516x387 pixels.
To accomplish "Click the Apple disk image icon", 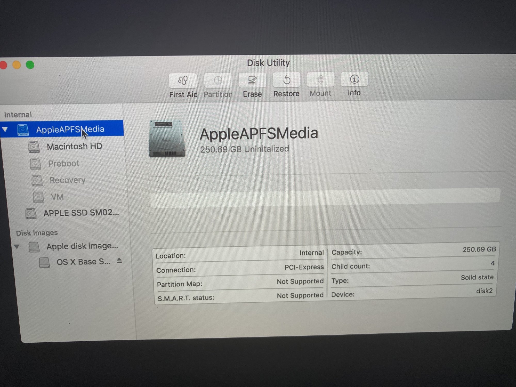I will 34,247.
